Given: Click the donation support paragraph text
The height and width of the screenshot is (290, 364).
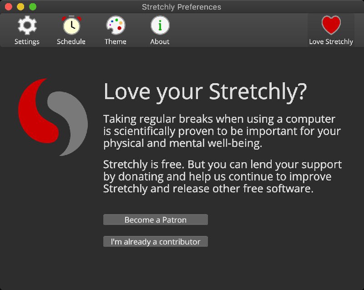Looking at the screenshot, I should click(218, 177).
